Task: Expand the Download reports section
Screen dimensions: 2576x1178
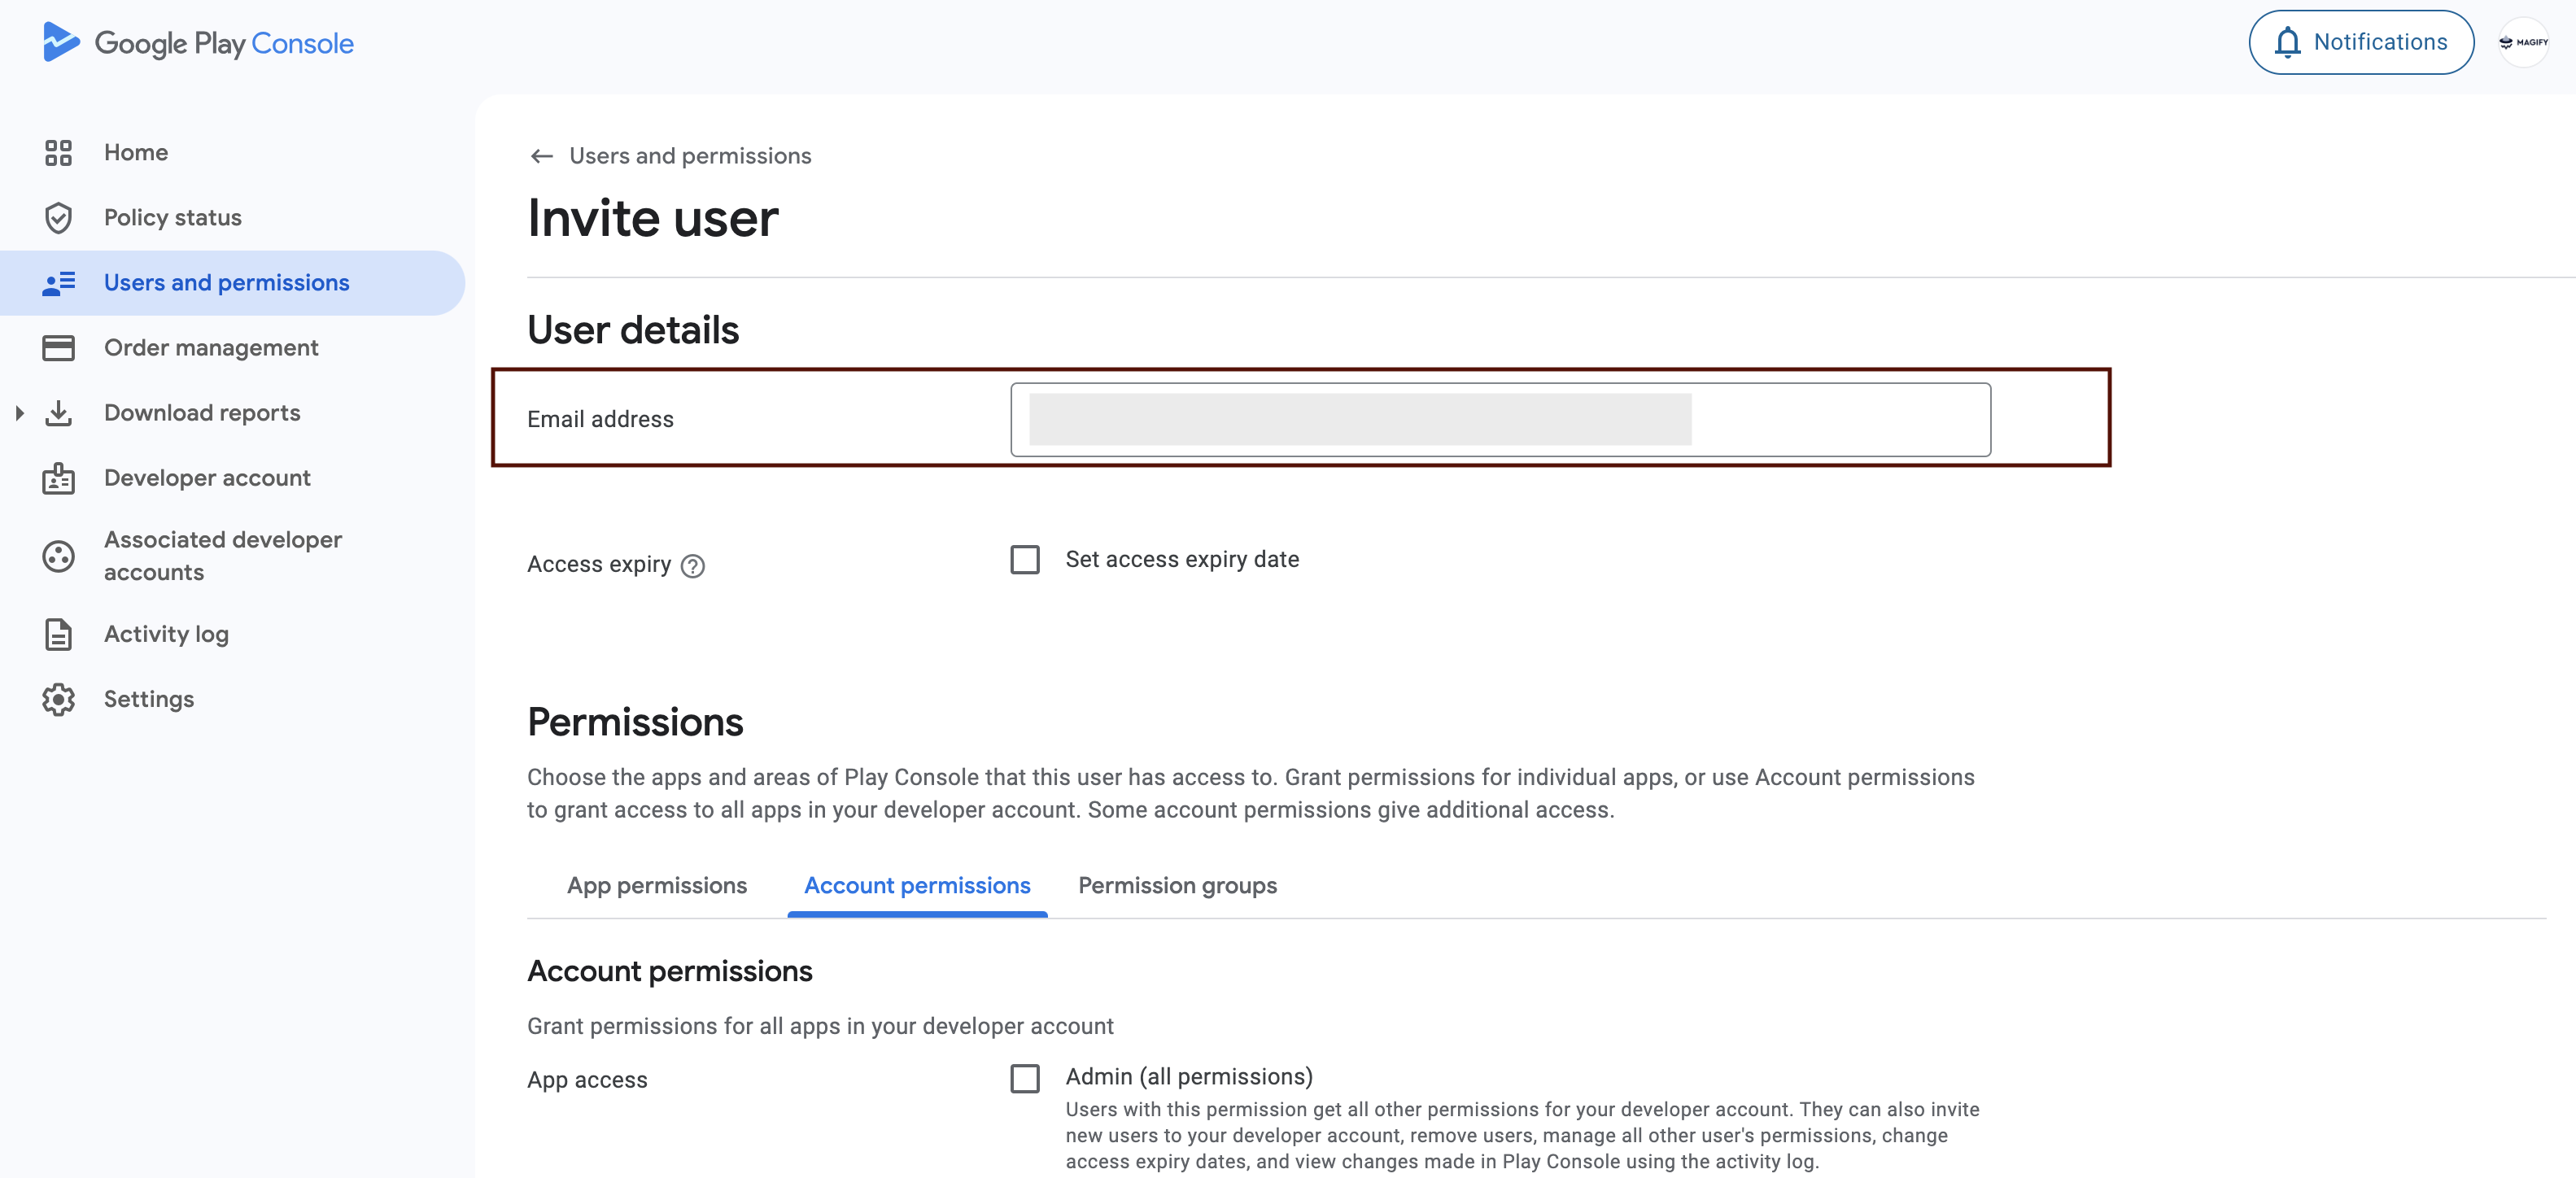Action: coord(20,412)
